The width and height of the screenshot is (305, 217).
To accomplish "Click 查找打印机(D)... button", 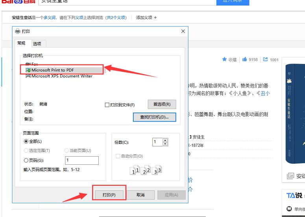I will (154, 117).
